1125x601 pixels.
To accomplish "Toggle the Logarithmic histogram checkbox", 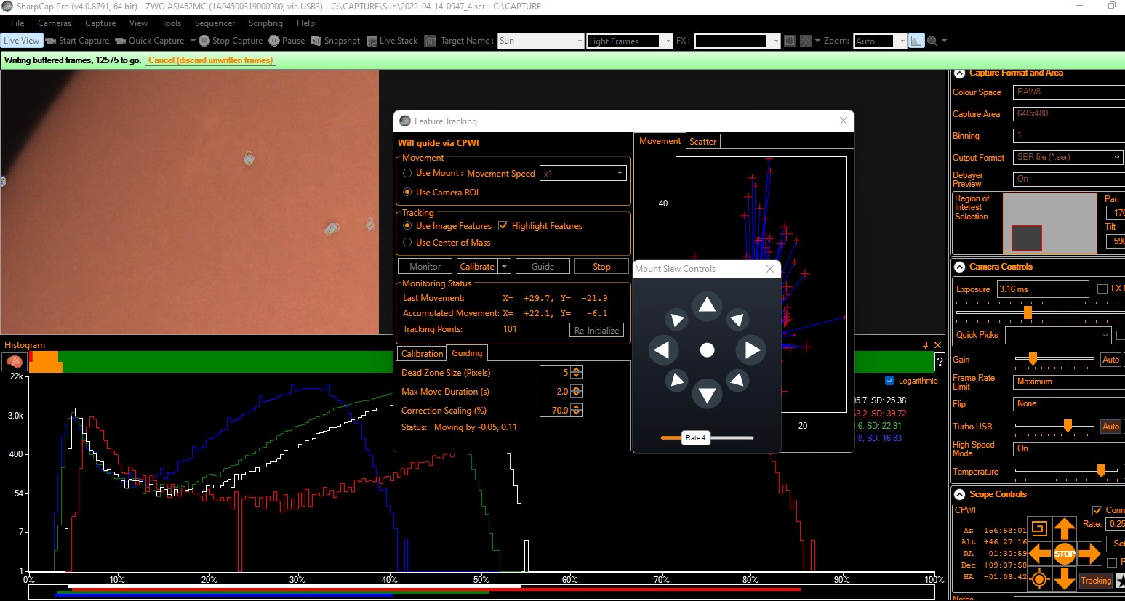I will point(889,381).
